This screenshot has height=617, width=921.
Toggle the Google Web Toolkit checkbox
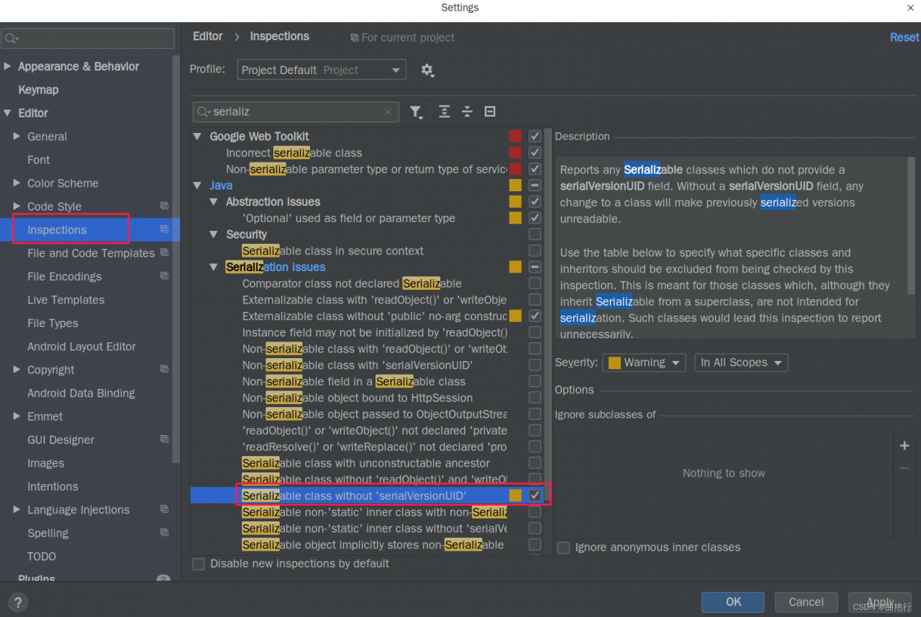(535, 136)
